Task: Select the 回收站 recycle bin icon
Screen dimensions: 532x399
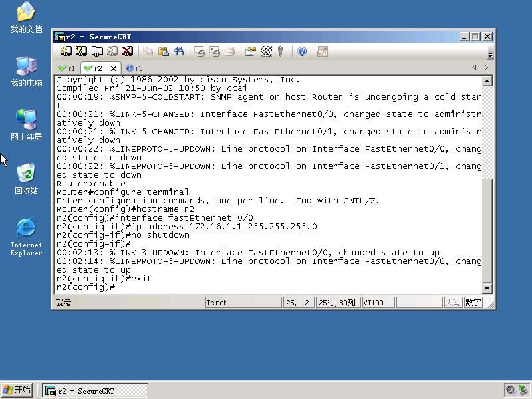Action: coord(26,178)
